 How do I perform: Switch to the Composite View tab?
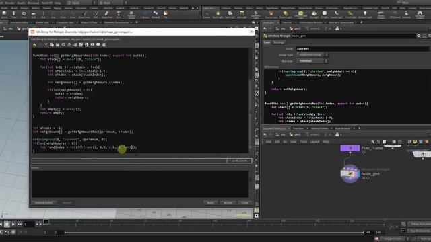pos(65,22)
